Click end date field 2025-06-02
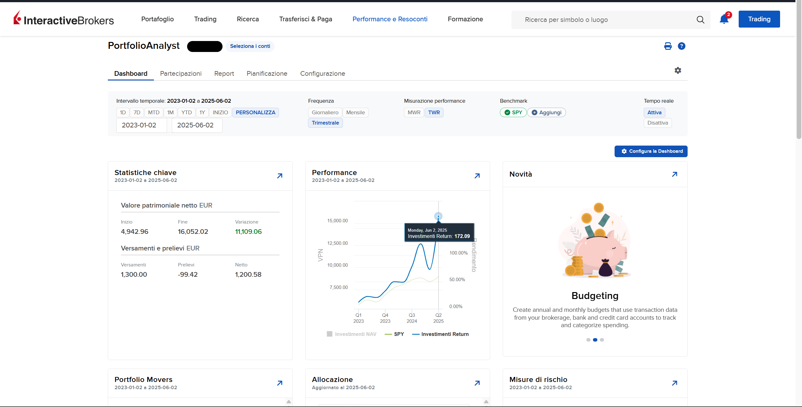This screenshot has width=802, height=407. [197, 125]
